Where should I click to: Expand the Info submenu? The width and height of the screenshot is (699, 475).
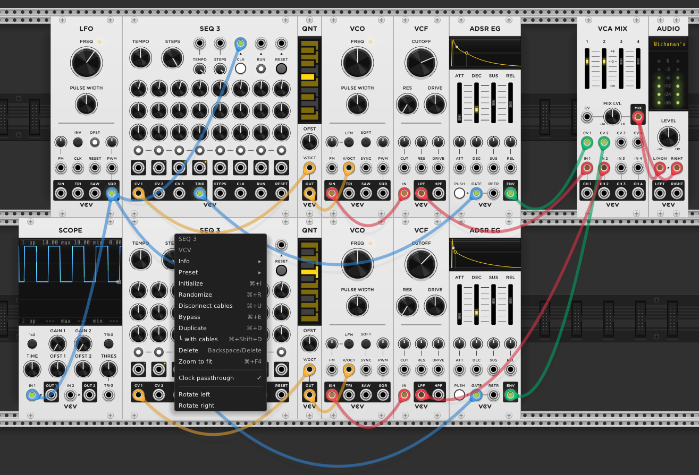[220, 261]
